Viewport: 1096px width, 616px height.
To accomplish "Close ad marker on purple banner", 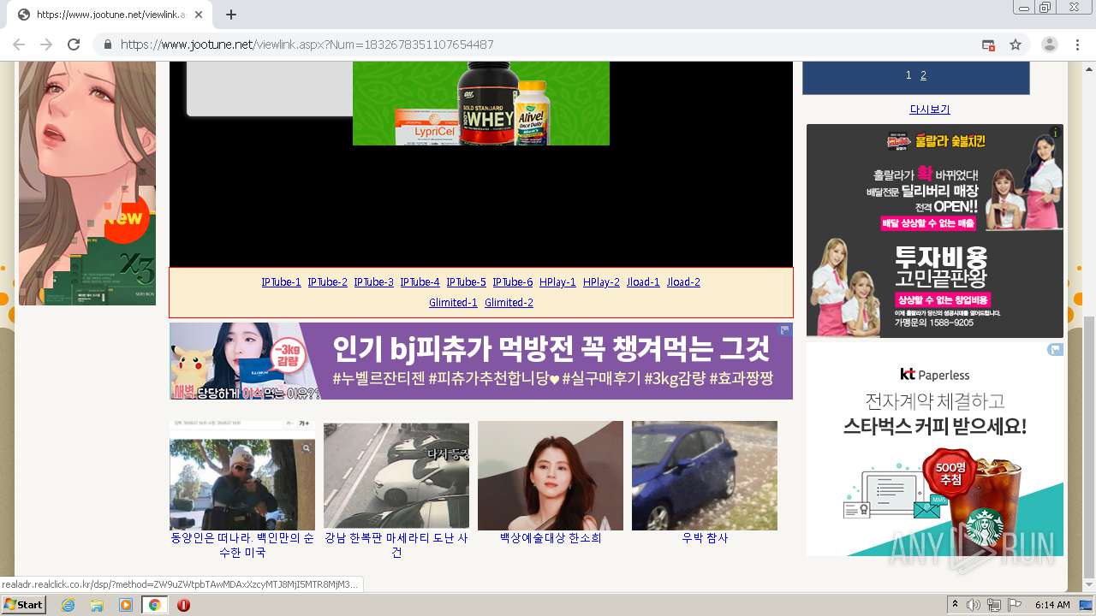I will pos(784,330).
